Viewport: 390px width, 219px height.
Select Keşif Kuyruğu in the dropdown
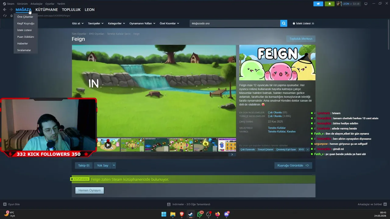[x=26, y=23]
